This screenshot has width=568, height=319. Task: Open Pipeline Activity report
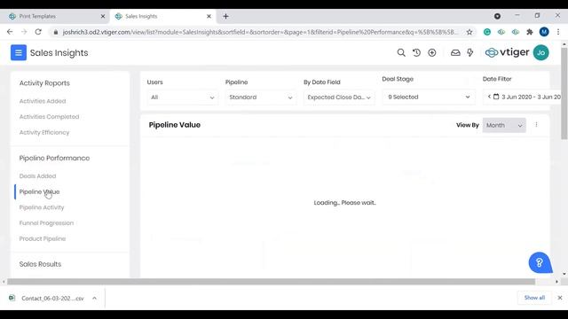click(42, 207)
